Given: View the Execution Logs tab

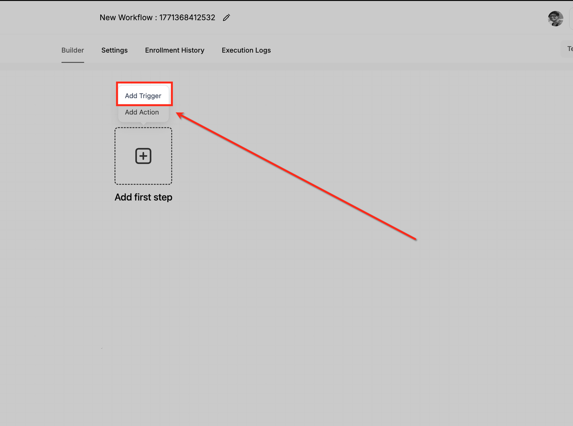Looking at the screenshot, I should 246,50.
